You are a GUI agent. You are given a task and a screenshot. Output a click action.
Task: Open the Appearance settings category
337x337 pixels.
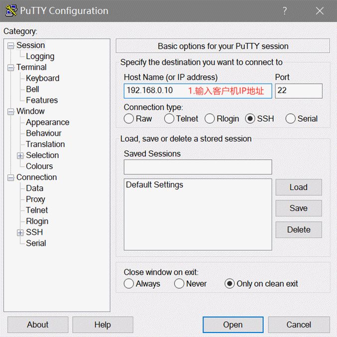point(48,122)
